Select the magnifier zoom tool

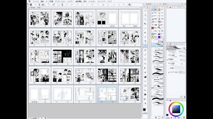145,15
